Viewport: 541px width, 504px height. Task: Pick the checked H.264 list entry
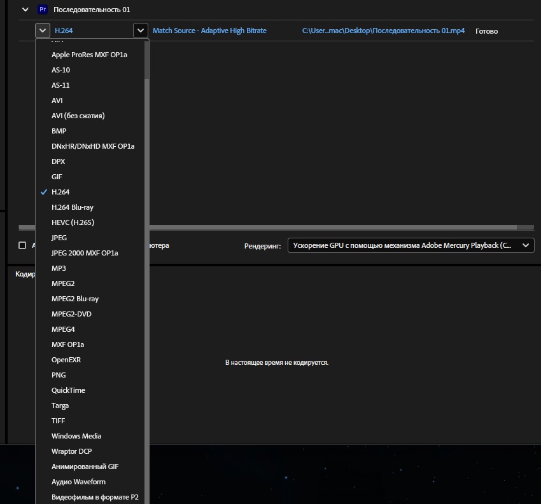click(60, 192)
